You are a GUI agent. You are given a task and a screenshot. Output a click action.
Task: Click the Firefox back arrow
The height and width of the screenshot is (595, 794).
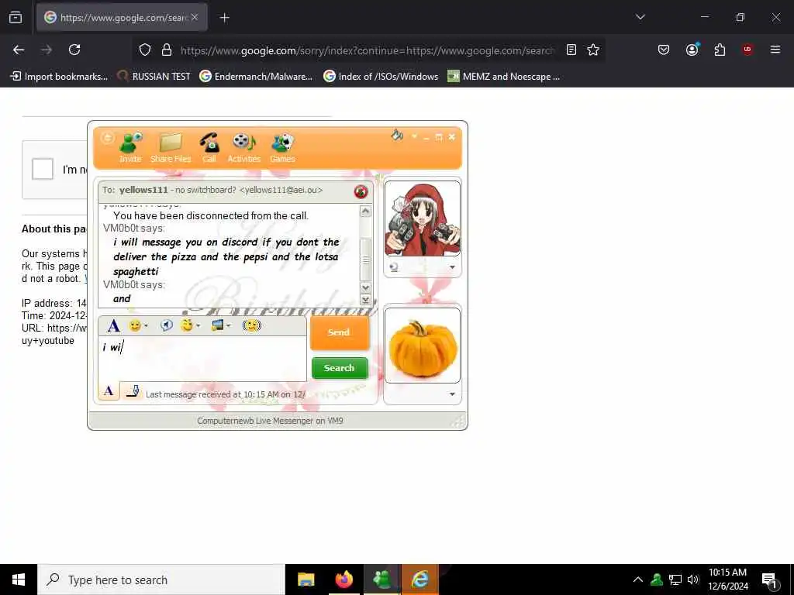pos(19,50)
